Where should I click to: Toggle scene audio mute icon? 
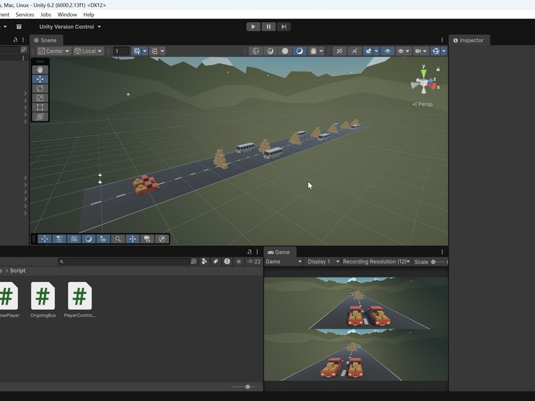354,51
